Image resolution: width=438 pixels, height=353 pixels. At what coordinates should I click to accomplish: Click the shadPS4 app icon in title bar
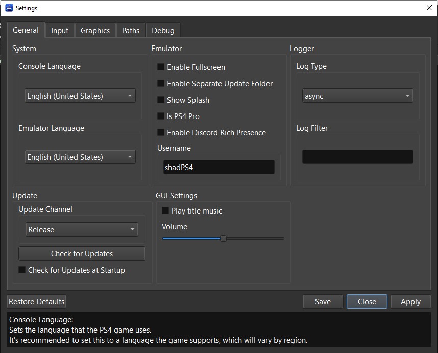[x=9, y=8]
